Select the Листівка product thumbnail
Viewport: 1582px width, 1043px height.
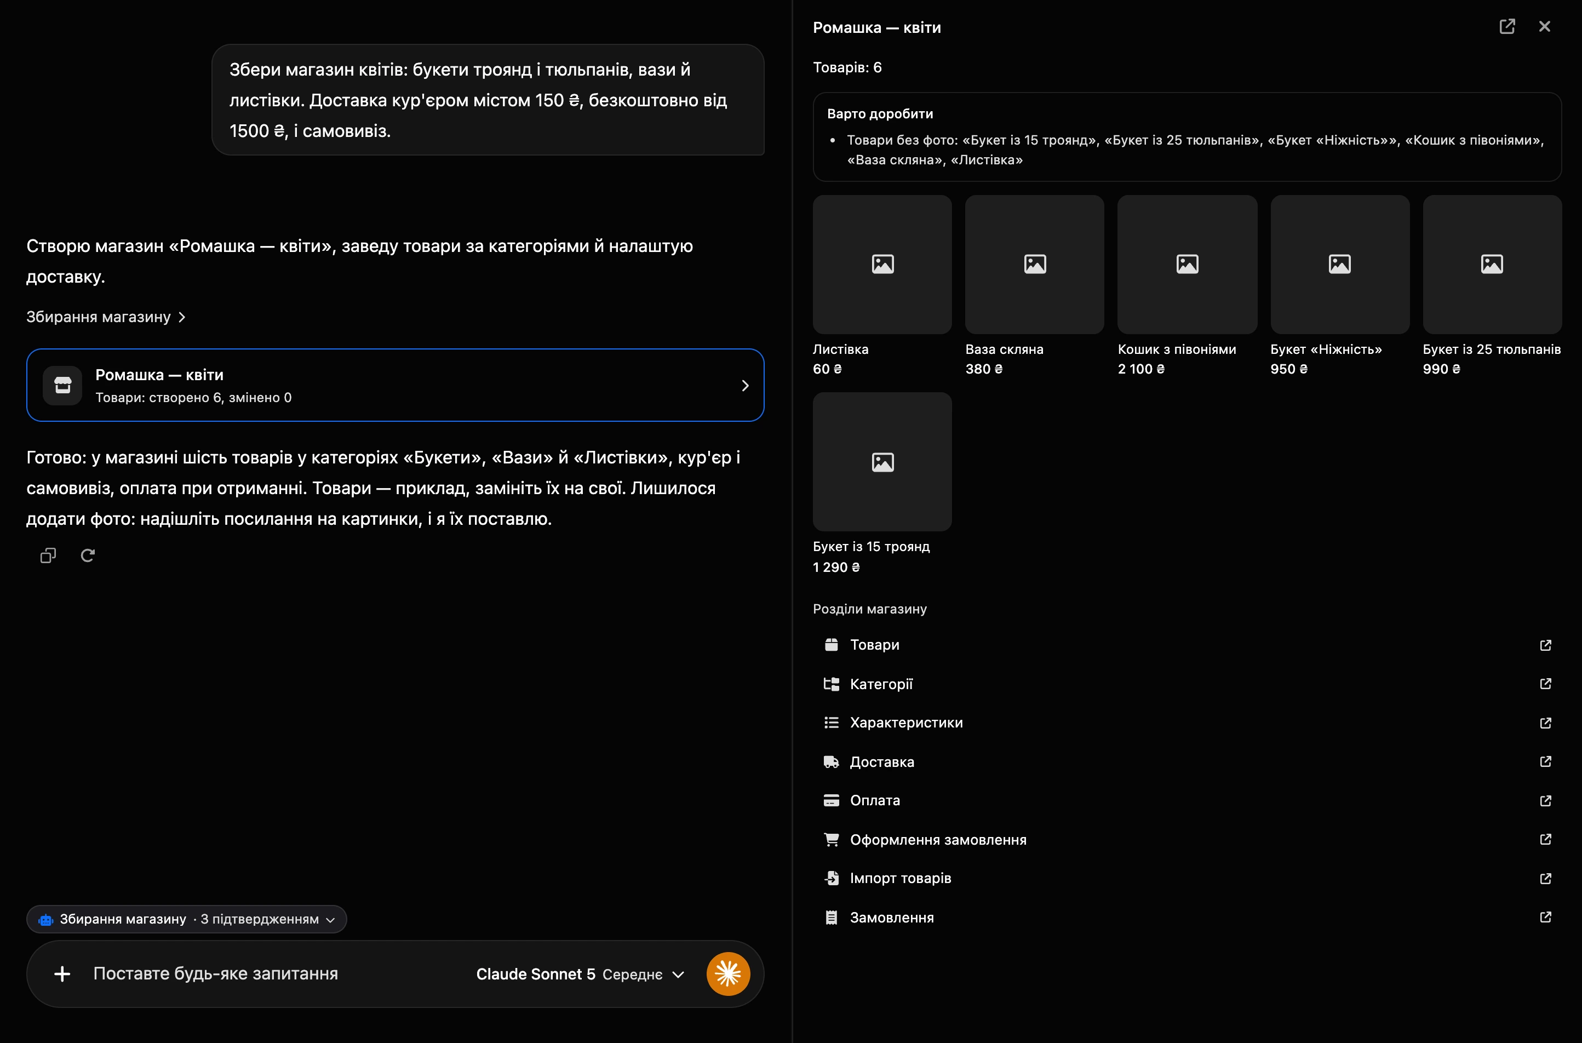[x=882, y=264]
